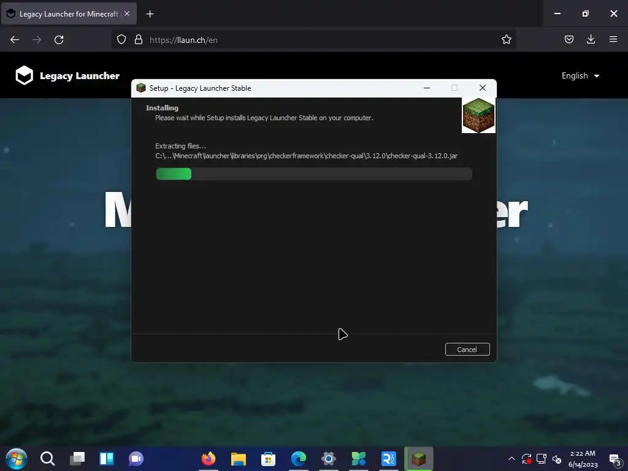Click the muted volume tray icon
628x471 pixels.
[x=557, y=459]
